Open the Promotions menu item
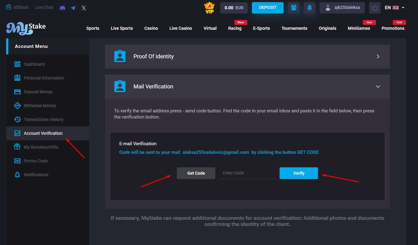The image size is (418, 245). coord(393,28)
